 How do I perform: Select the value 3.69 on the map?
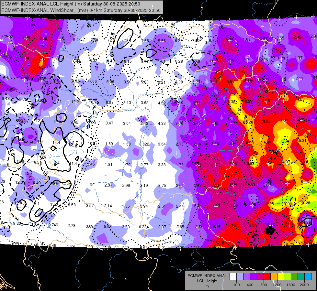90,226
